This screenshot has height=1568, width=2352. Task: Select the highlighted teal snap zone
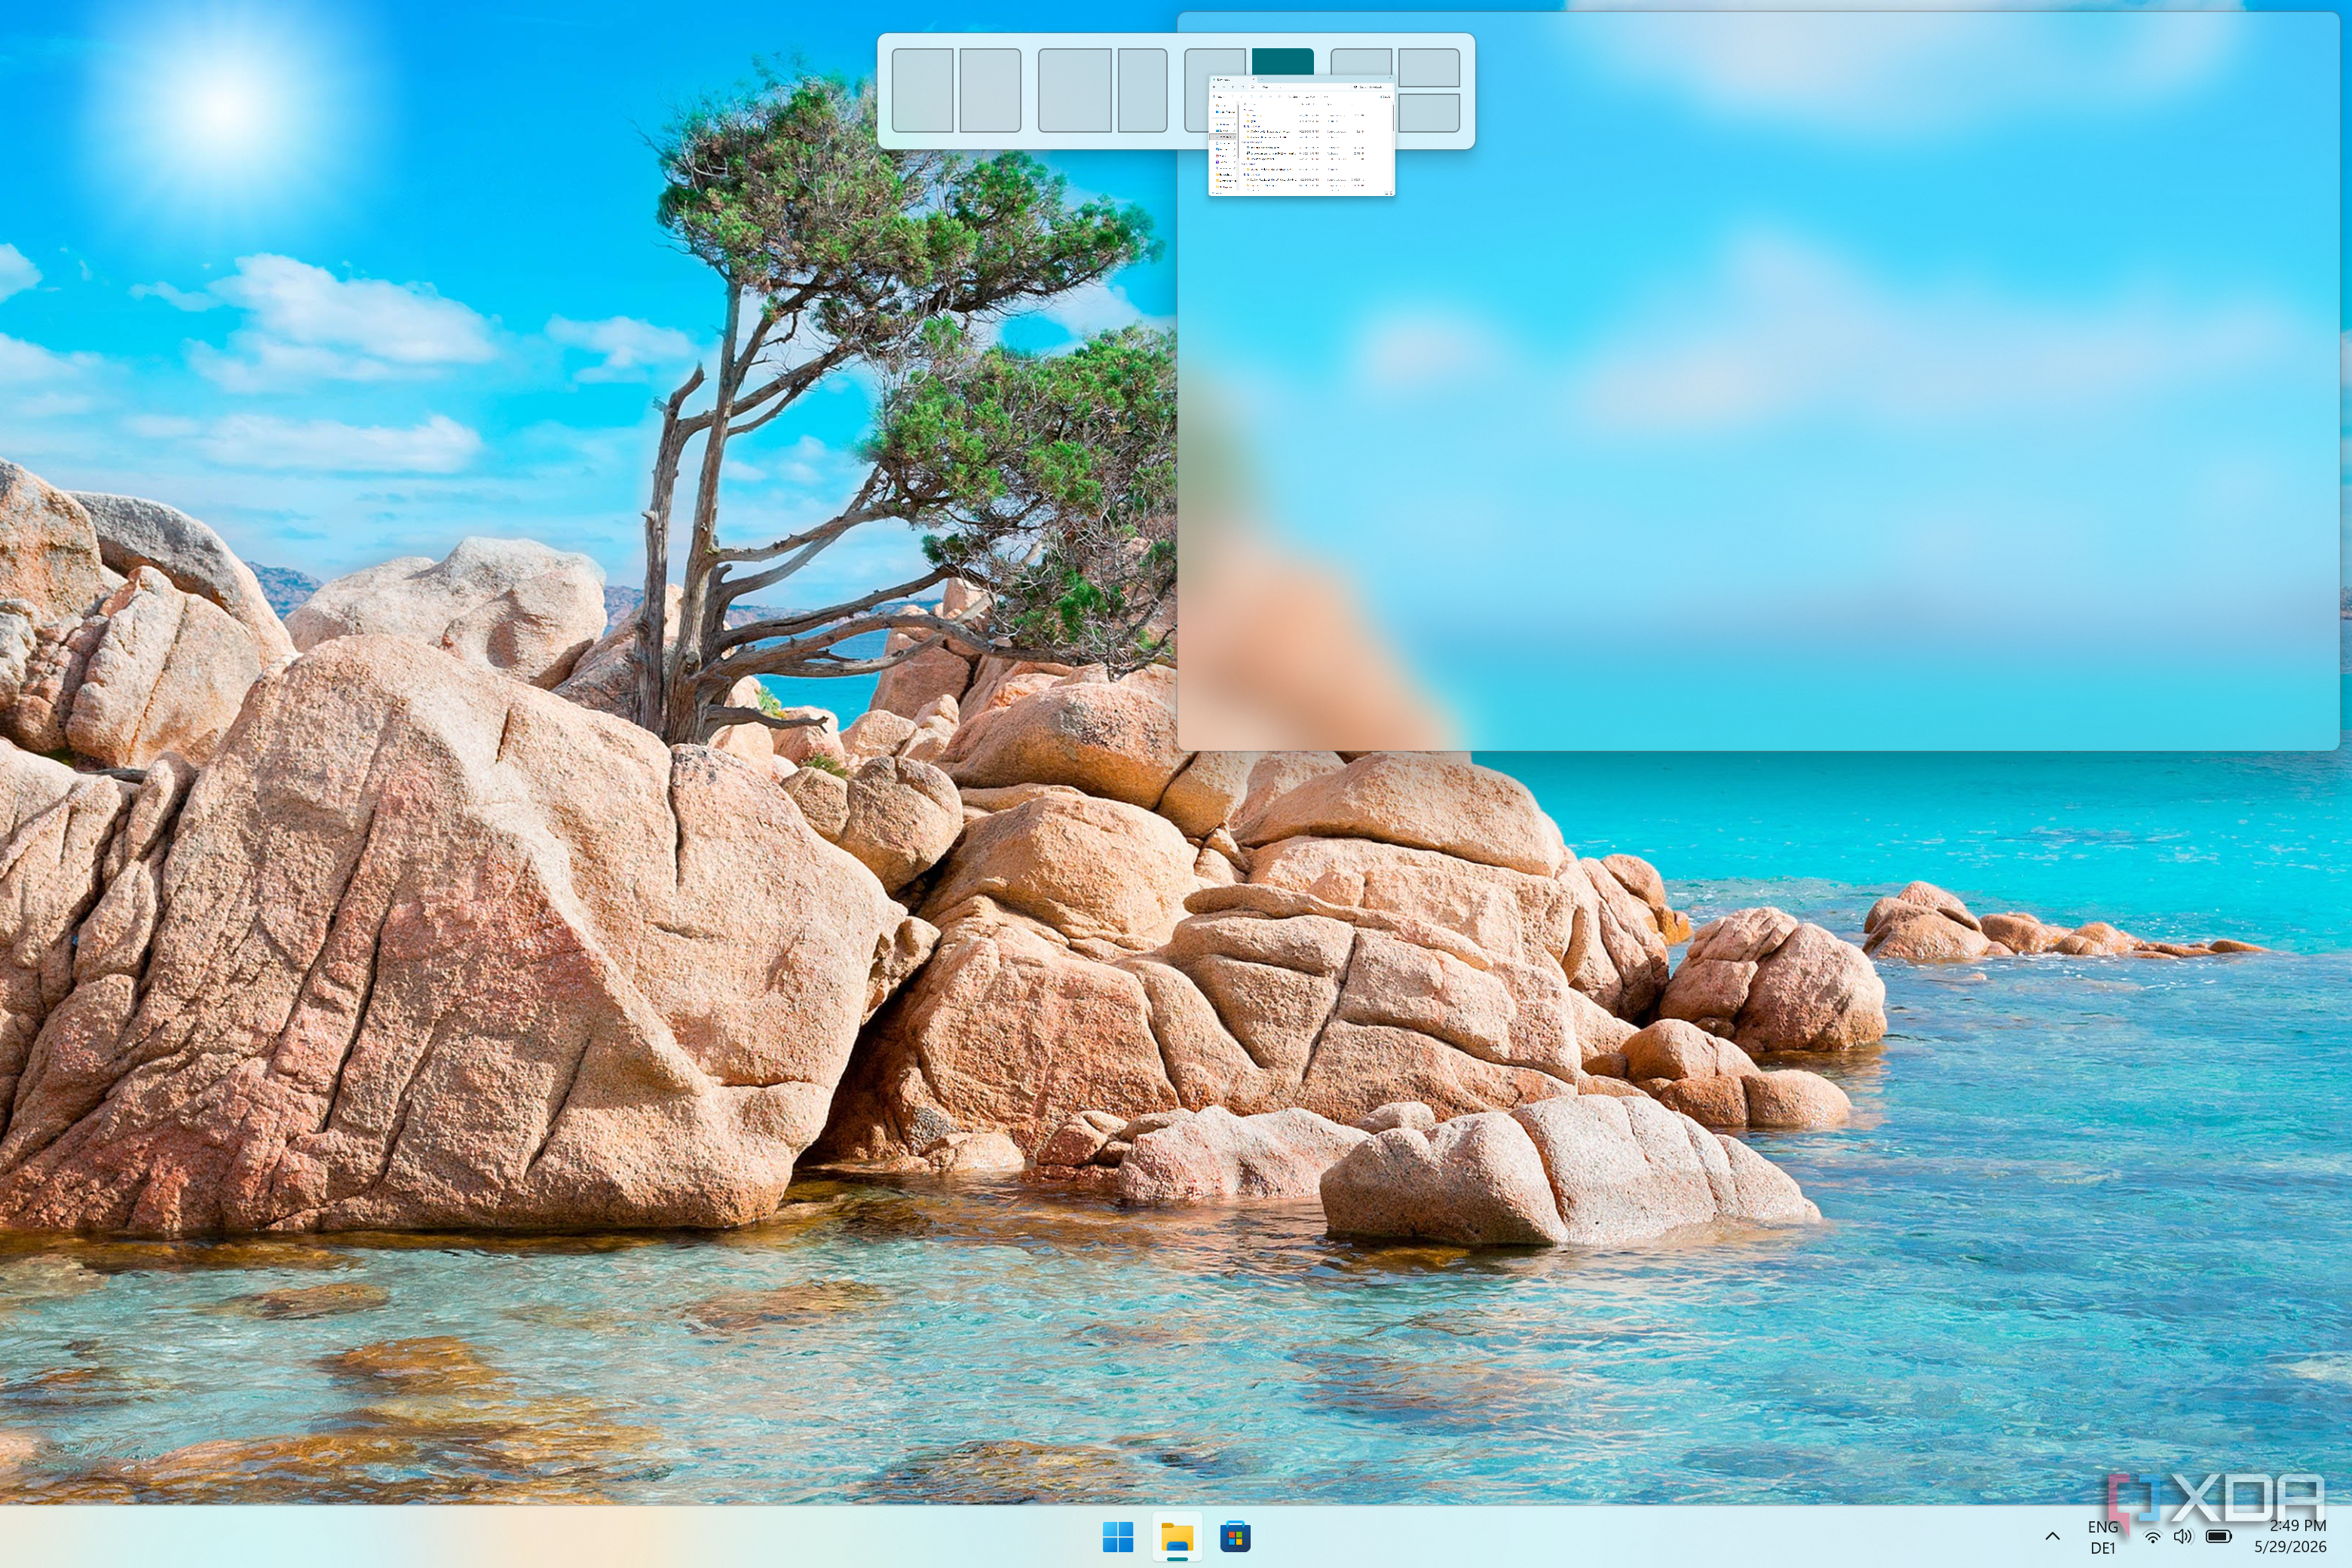coord(1282,61)
